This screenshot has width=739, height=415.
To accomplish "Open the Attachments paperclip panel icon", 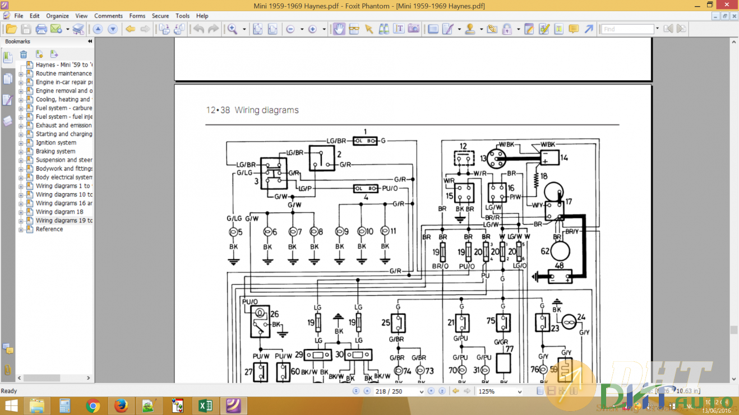I will (8, 370).
